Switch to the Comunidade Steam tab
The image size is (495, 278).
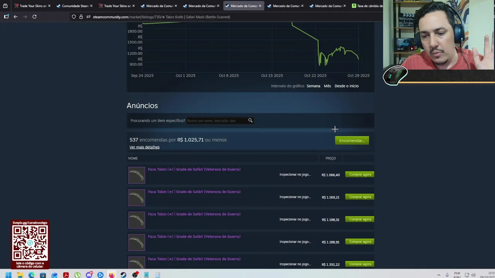coord(73,6)
